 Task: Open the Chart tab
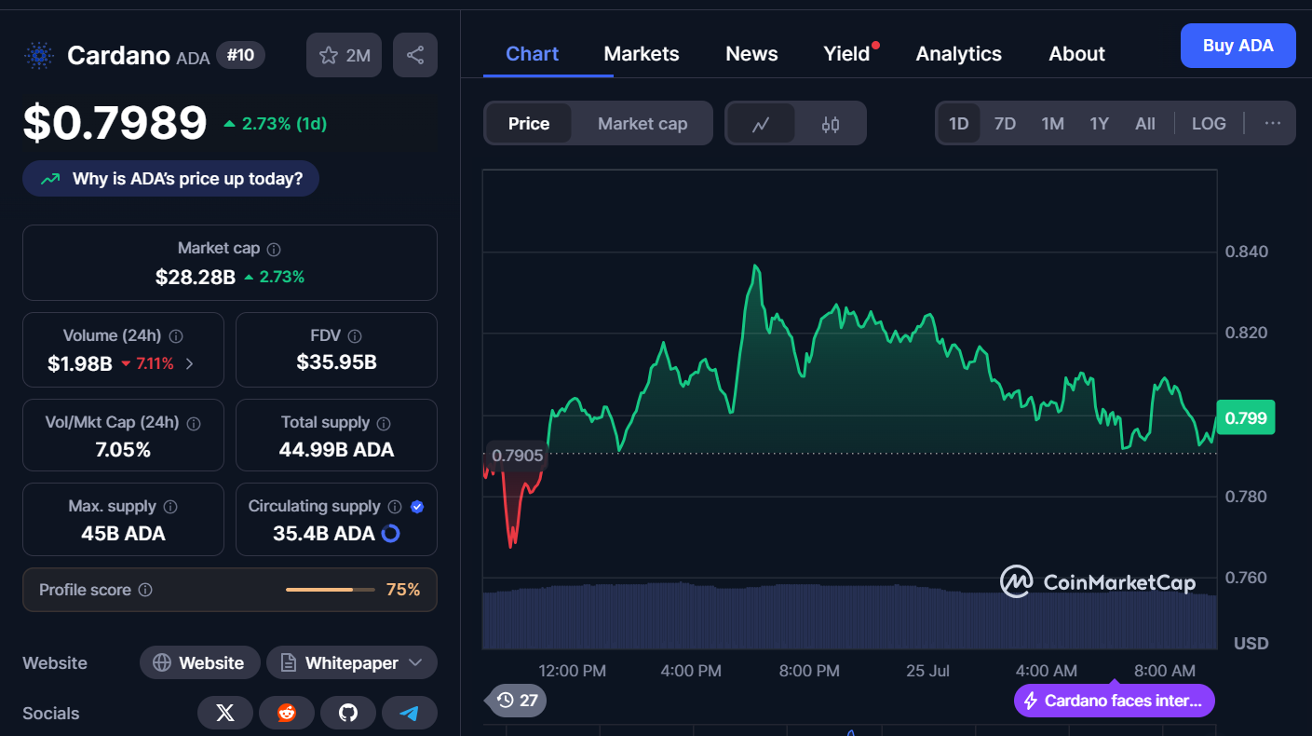pyautogui.click(x=532, y=54)
